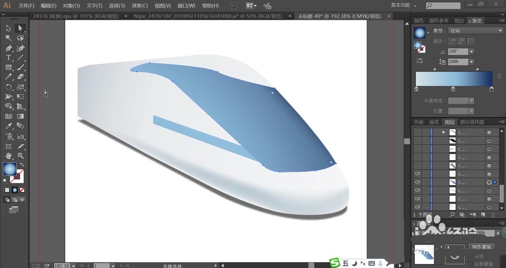This screenshot has width=506, height=268.
Task: Open the Gradient panel flyout menu
Action: pyautogui.click(x=502, y=21)
